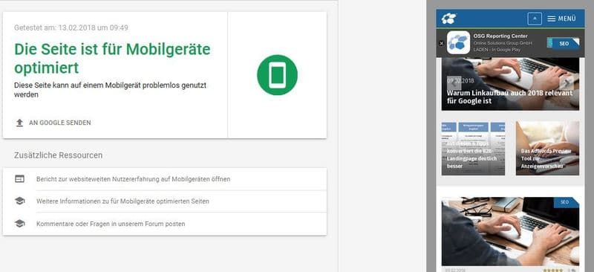
Task: Click Diese Seite kann auf einem Mobilgerät text
Action: pos(110,90)
